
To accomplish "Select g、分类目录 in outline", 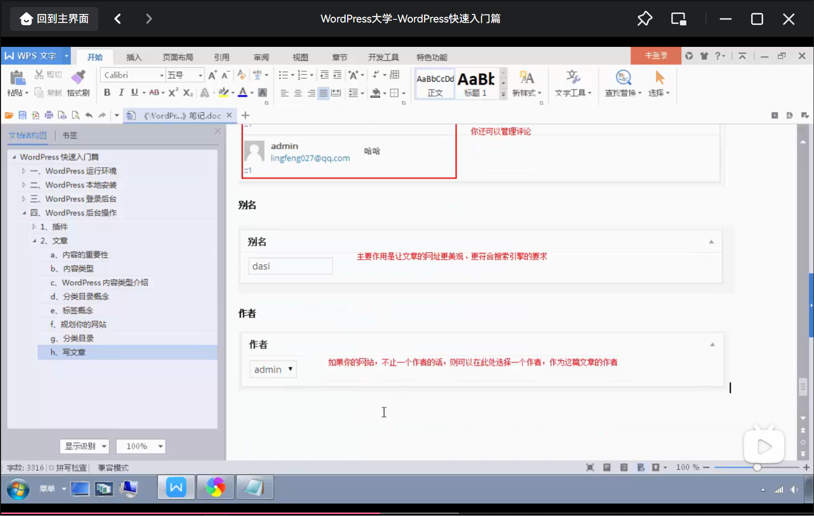I will tap(72, 339).
